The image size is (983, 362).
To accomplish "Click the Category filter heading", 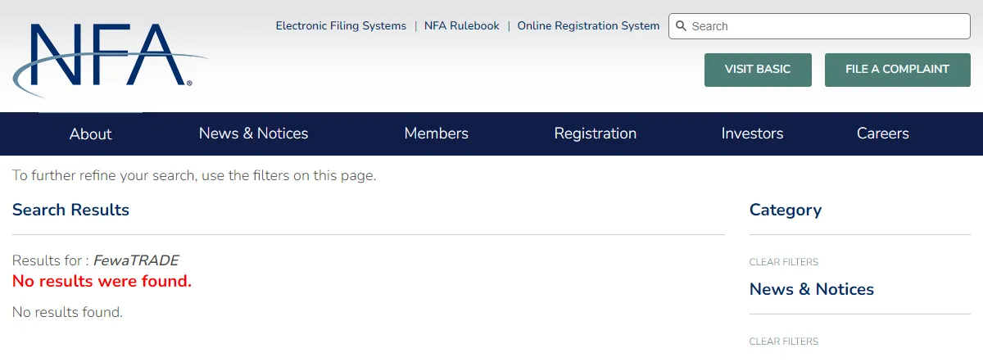I will pos(786,210).
